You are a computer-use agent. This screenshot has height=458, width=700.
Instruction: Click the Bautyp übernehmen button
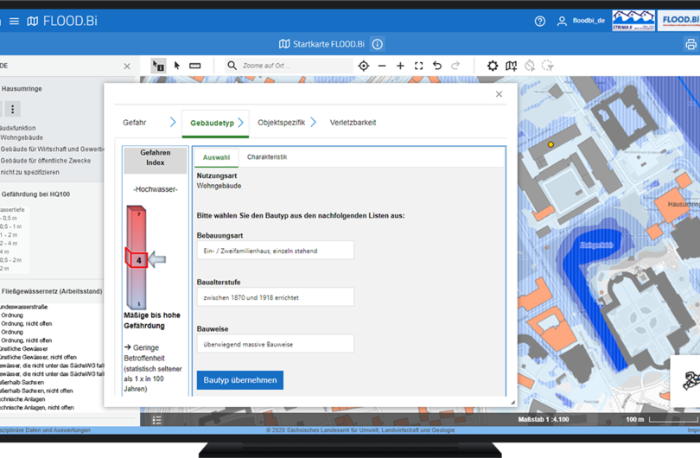tap(240, 380)
